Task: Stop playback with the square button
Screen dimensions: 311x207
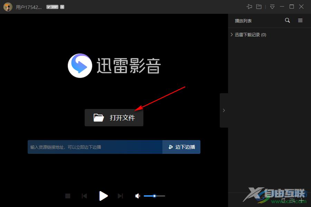Action: coord(68,196)
